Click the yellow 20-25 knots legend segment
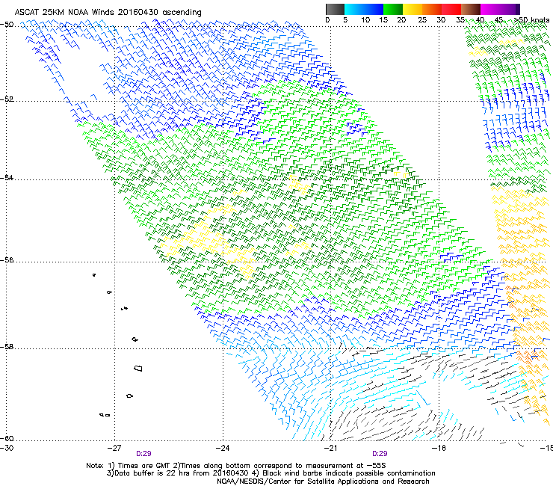 (x=413, y=9)
